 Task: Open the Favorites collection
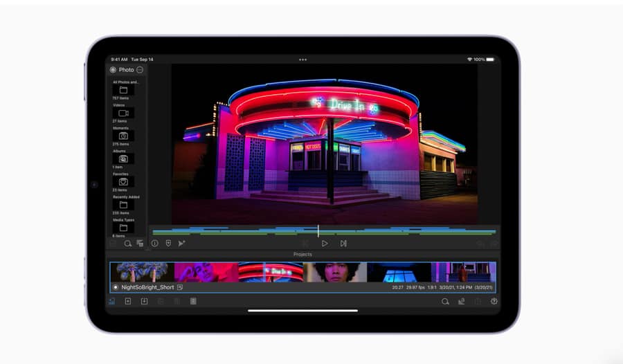coord(123,181)
